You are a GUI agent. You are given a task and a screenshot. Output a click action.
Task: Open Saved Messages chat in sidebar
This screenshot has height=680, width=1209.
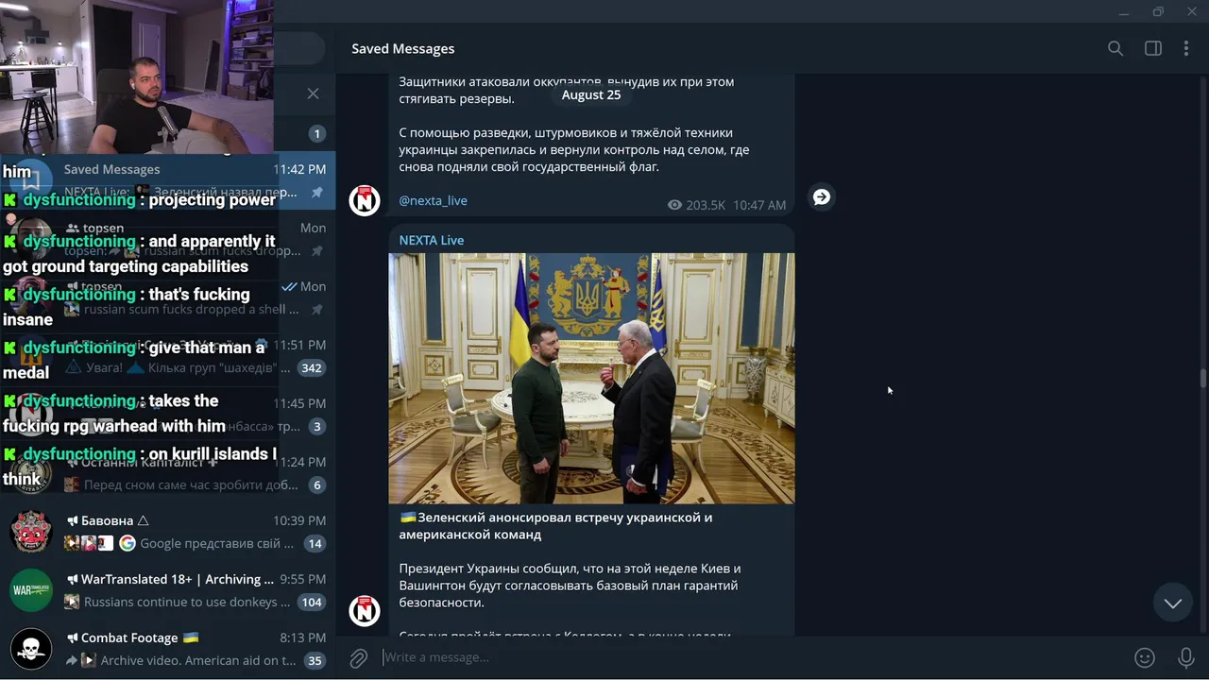(x=167, y=180)
